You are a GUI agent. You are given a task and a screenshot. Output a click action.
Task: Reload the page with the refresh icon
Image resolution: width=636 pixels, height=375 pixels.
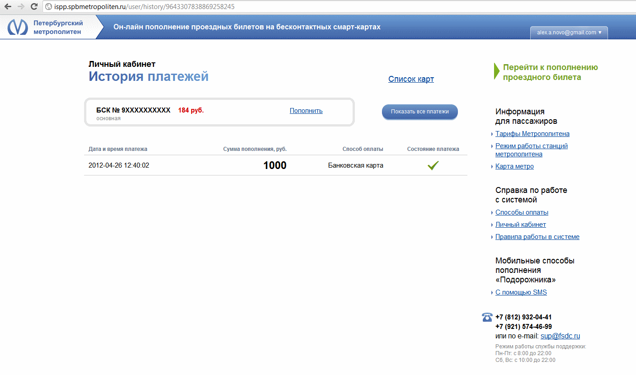(34, 7)
